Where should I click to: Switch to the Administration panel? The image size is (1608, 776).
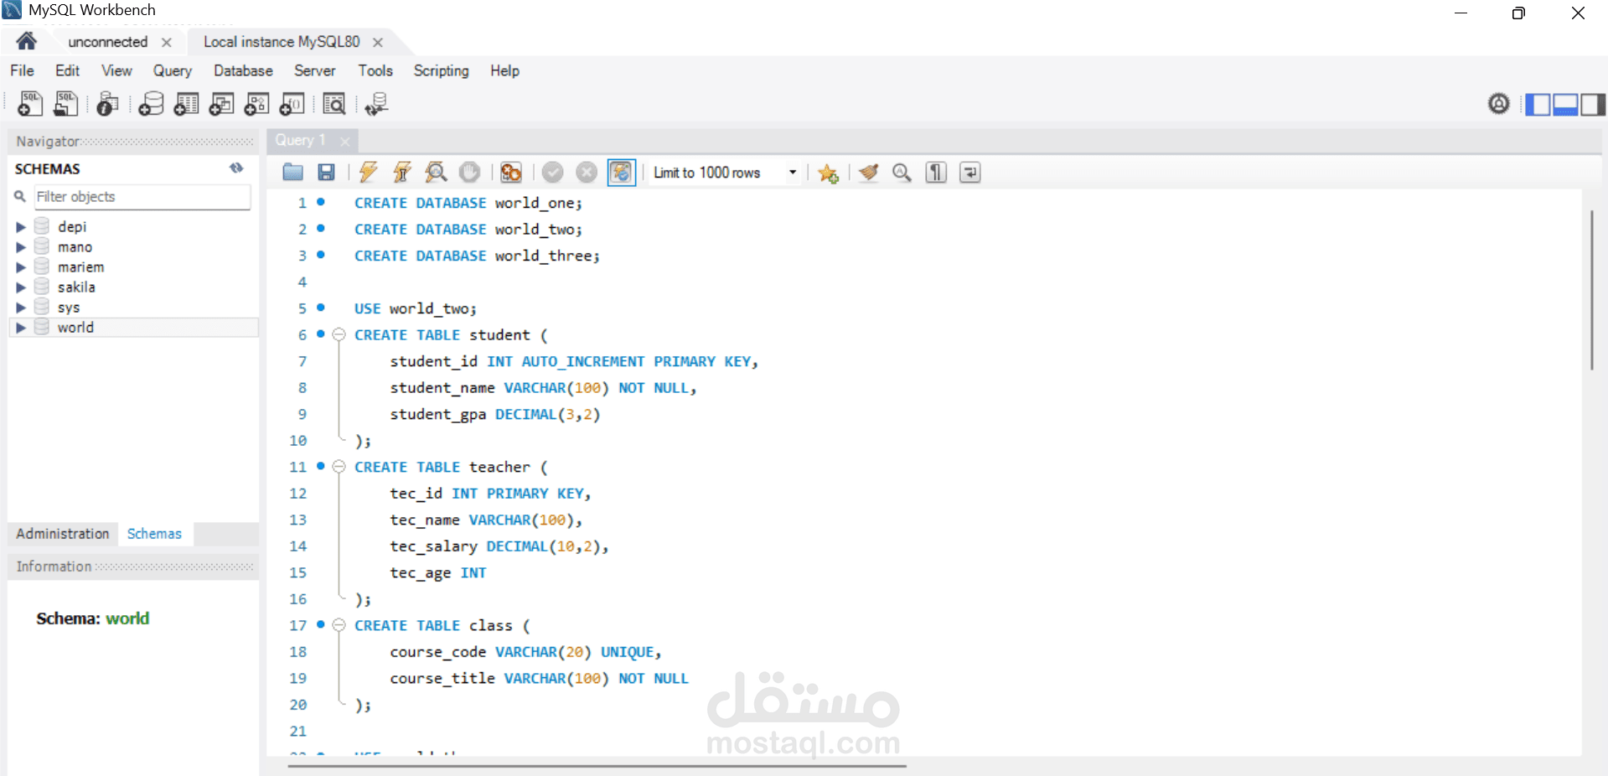click(x=61, y=534)
